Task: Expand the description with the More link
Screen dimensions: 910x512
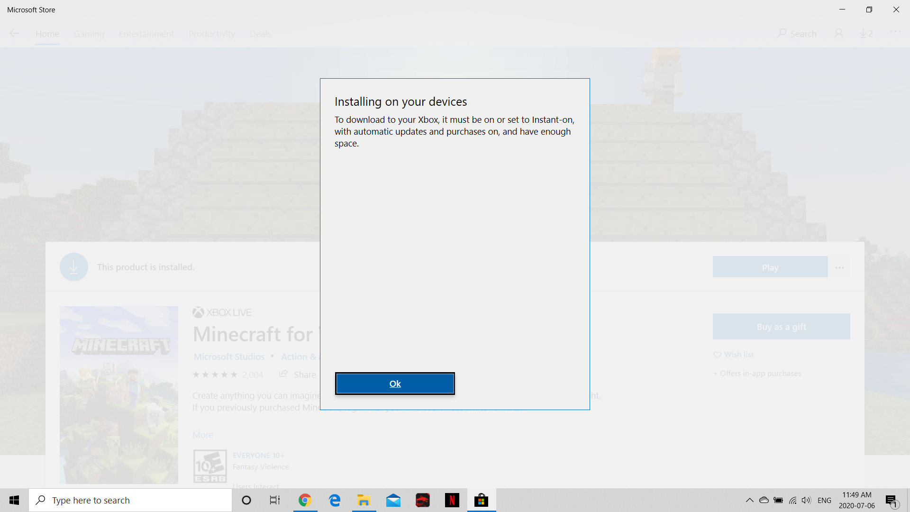Action: 203,435
